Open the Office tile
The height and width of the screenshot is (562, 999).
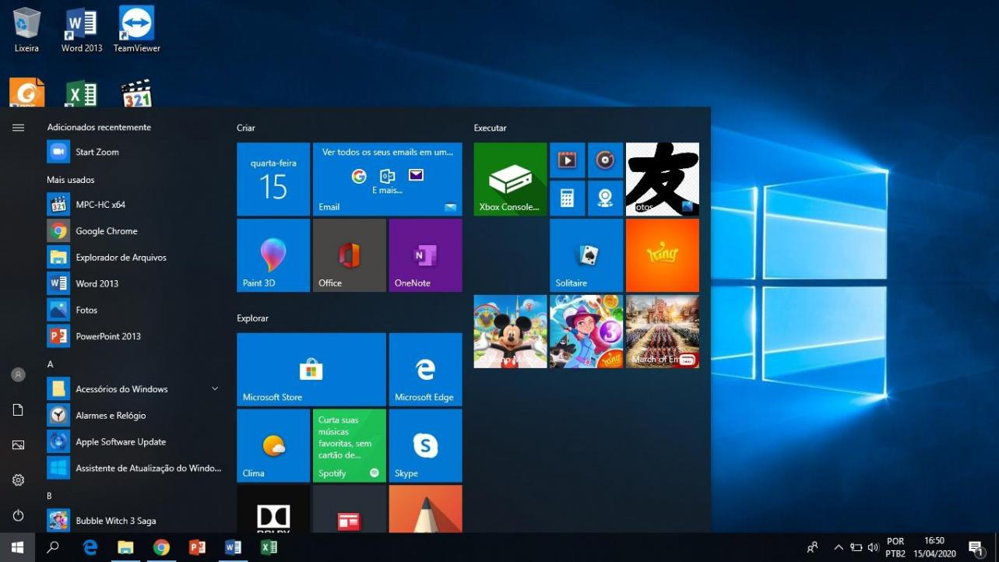tap(350, 255)
